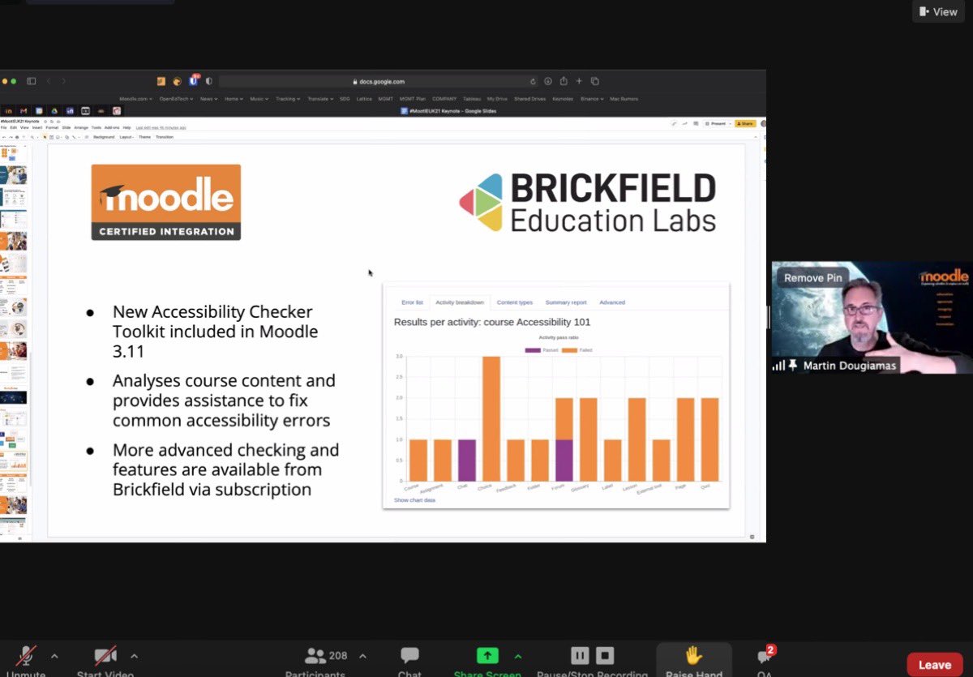The width and height of the screenshot is (973, 677).
Task: Pause the Zoom recording
Action: (x=580, y=655)
